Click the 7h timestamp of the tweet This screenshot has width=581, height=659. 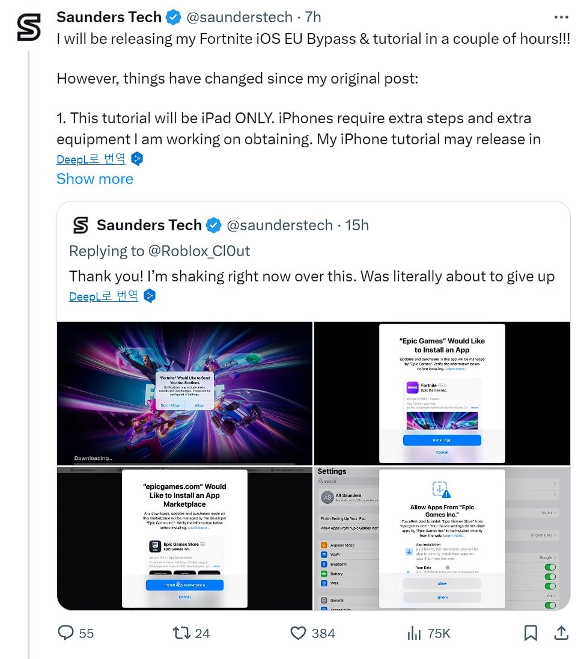point(313,17)
